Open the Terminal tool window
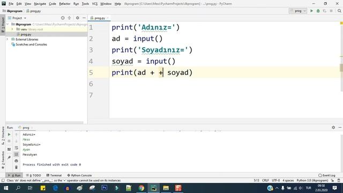This screenshot has width=343, height=193. [54, 175]
